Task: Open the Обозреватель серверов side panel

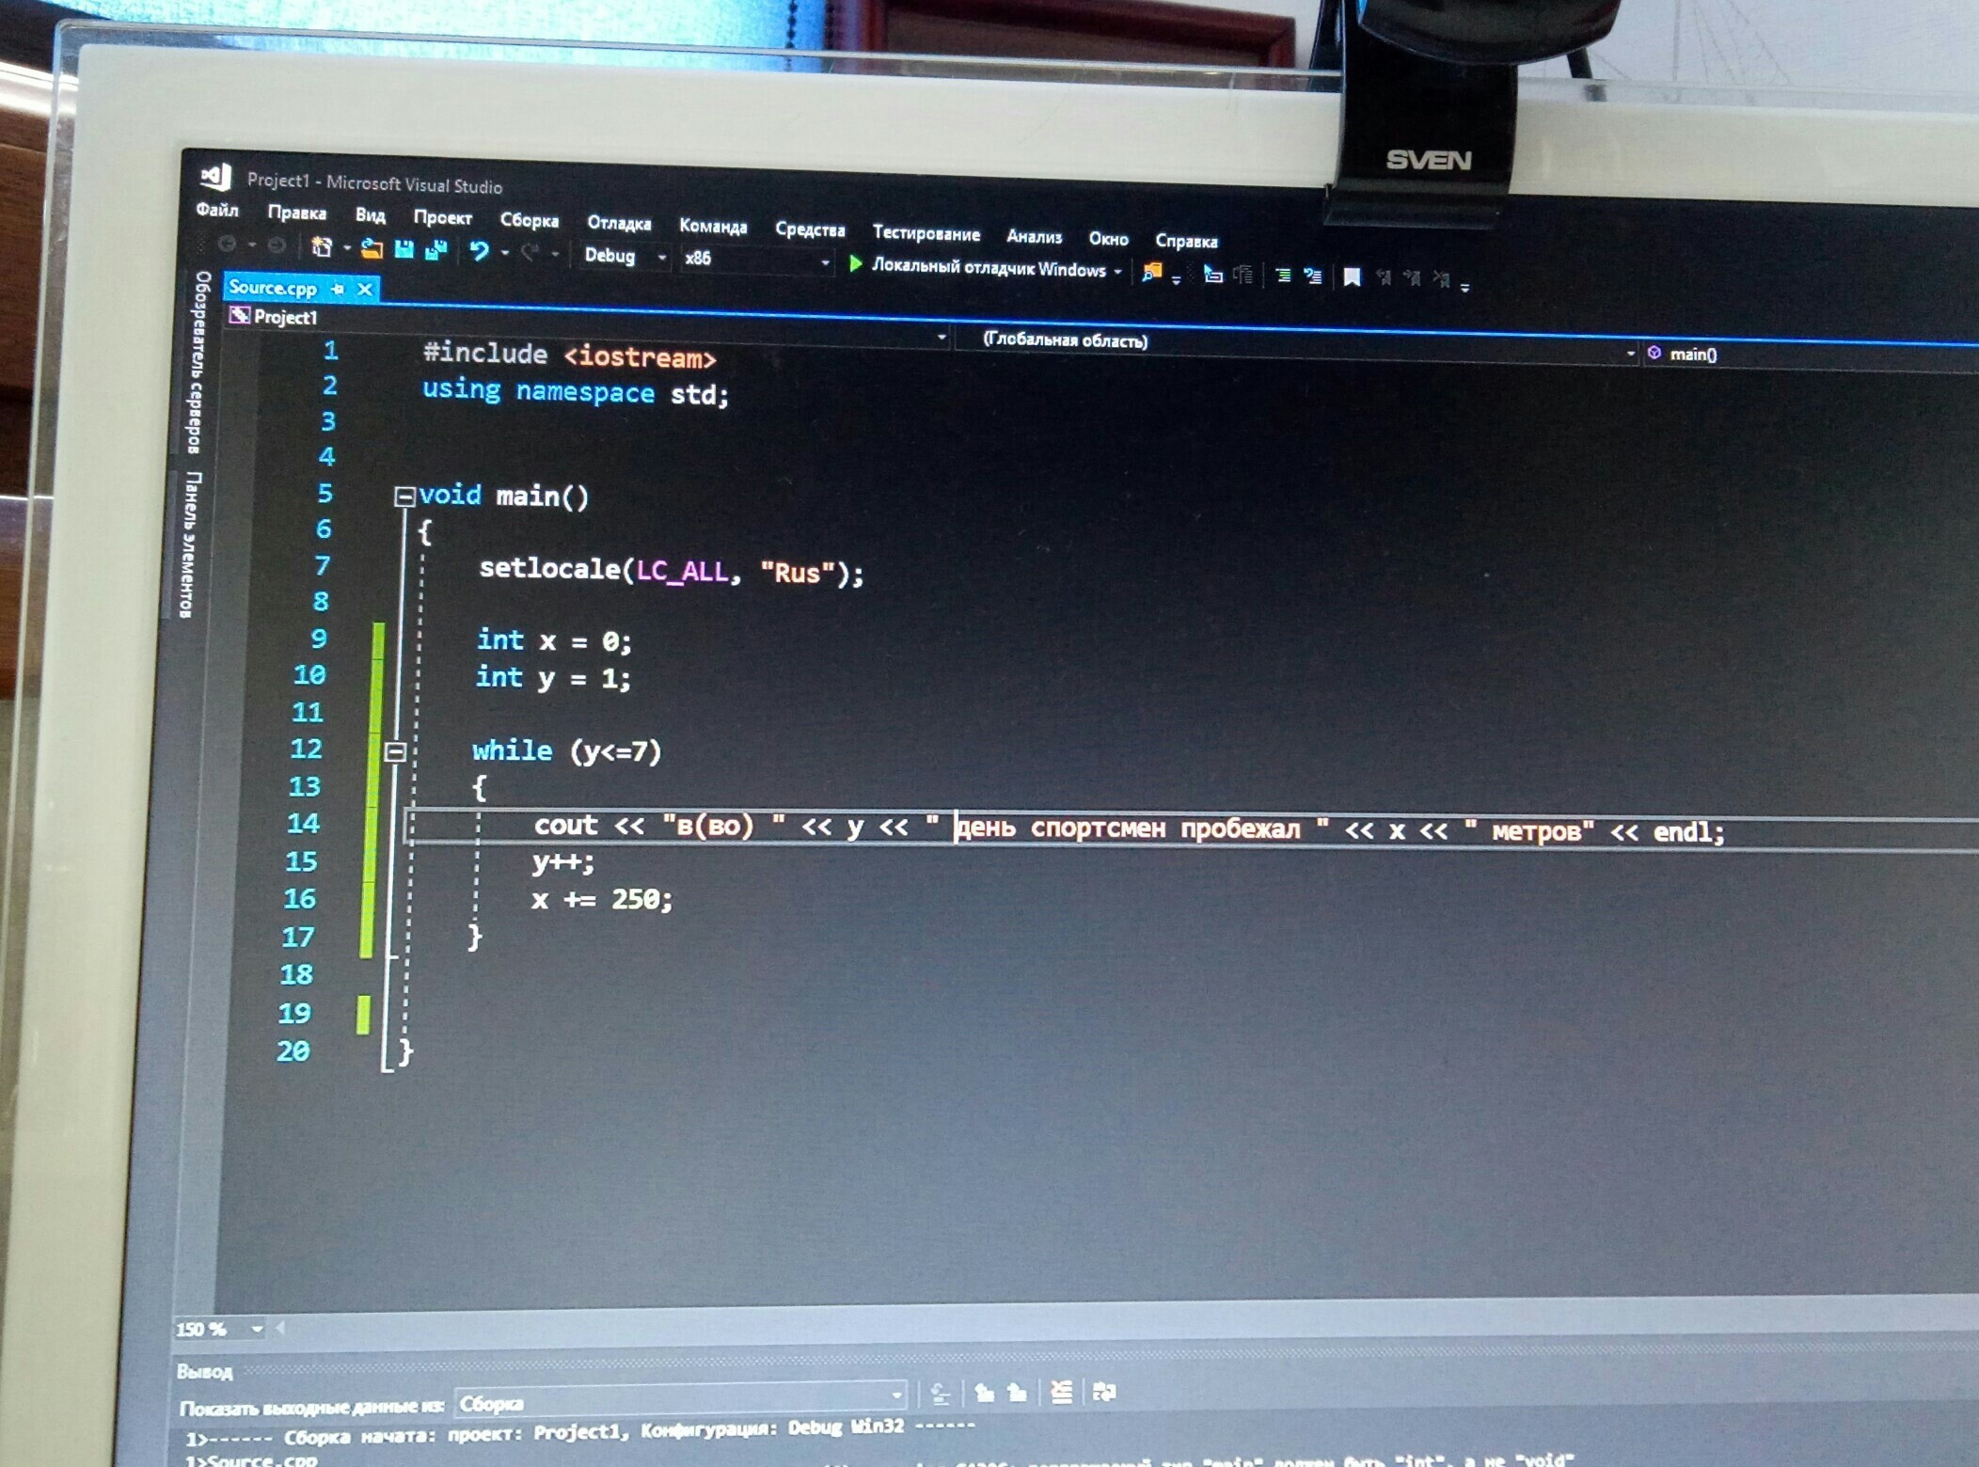Action: coord(198,362)
